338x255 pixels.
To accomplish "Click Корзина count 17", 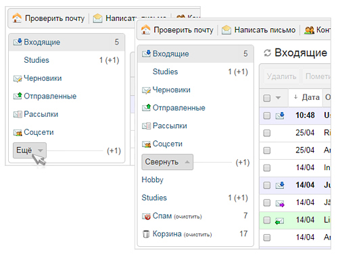I will point(243,233).
